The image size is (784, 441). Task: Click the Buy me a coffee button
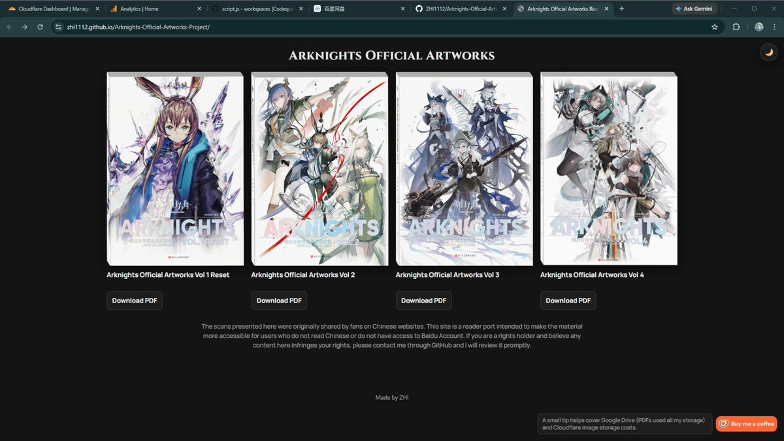(x=746, y=424)
